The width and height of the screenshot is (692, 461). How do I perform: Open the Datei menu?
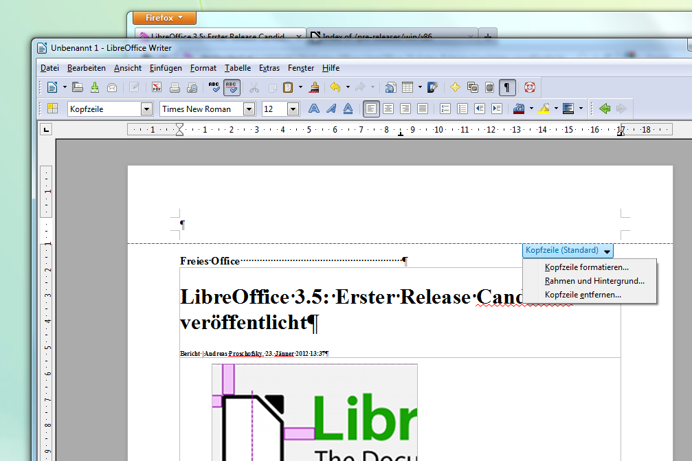(x=49, y=68)
